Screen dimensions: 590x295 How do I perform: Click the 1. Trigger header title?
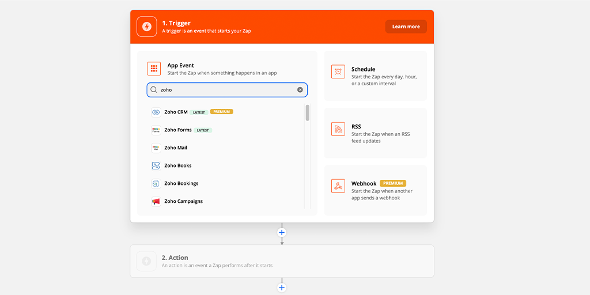[176, 23]
